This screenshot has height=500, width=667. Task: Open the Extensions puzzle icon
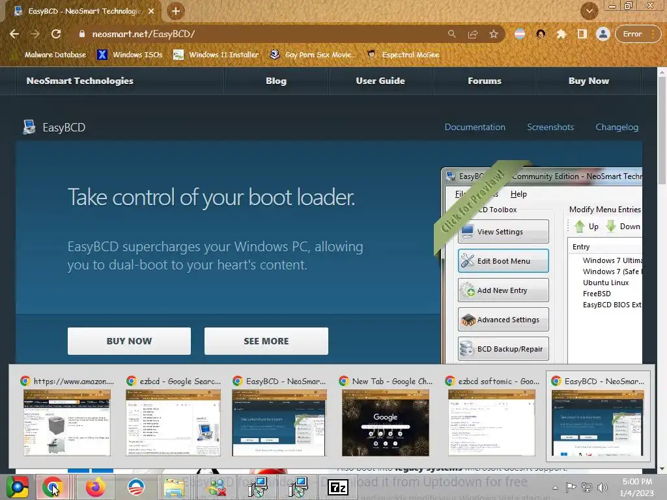coord(561,34)
